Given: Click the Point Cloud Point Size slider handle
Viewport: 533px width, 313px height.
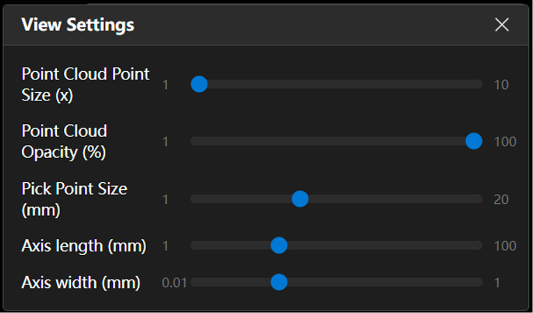Looking at the screenshot, I should (200, 85).
